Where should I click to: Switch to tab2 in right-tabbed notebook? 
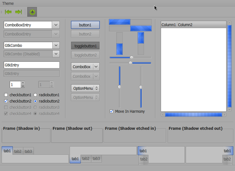(x=227, y=159)
